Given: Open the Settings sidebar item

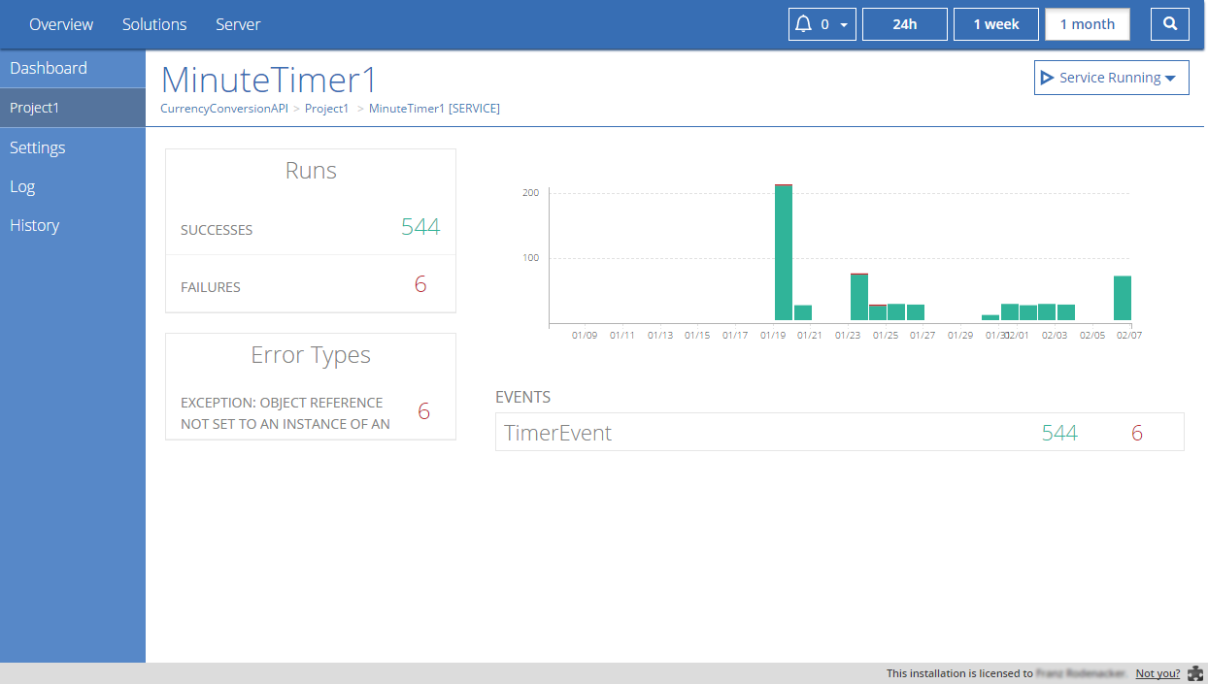Looking at the screenshot, I should pyautogui.click(x=38, y=147).
